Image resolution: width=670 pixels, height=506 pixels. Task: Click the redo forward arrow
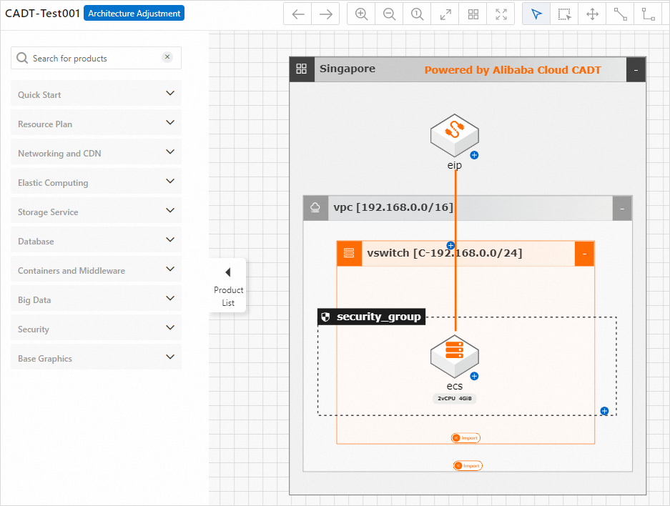pos(326,14)
